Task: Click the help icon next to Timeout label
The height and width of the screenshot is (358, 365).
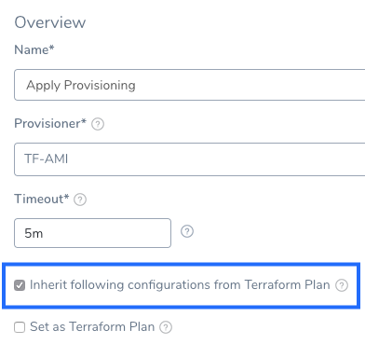Action: click(80, 200)
